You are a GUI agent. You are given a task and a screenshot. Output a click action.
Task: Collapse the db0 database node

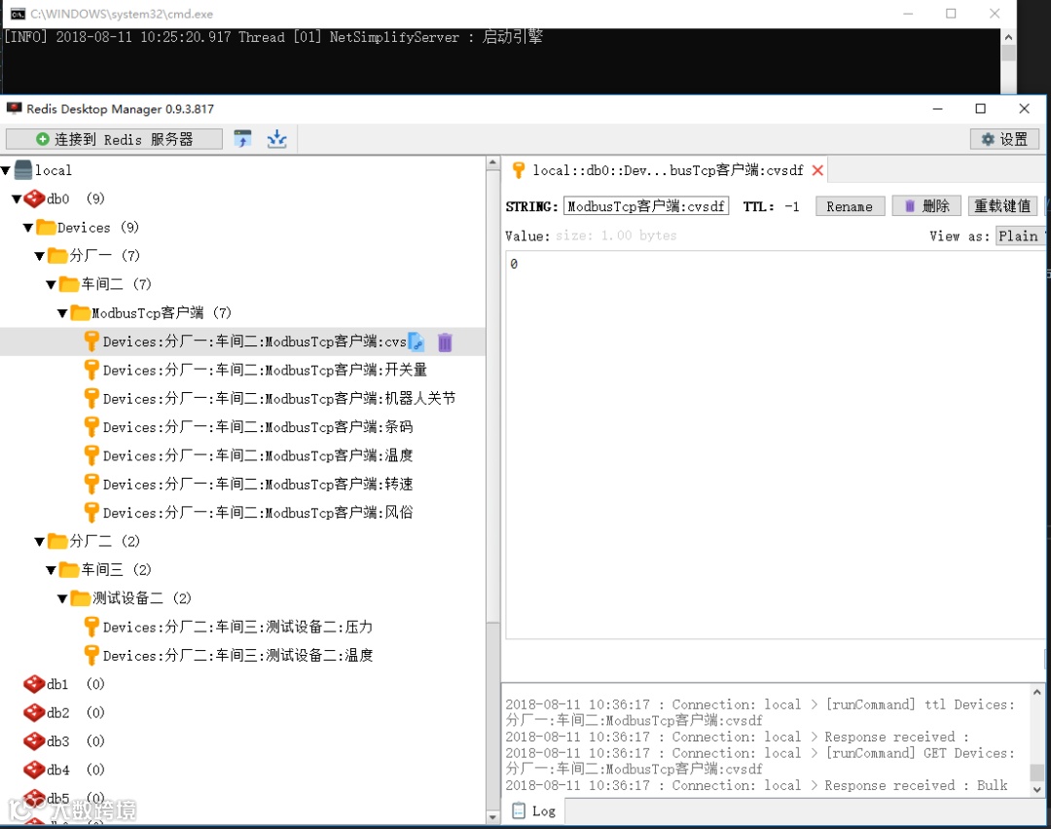point(18,199)
